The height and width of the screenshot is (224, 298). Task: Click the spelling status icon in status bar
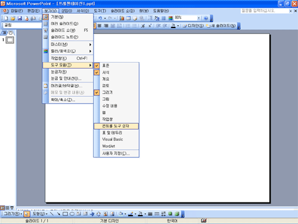click(x=204, y=220)
